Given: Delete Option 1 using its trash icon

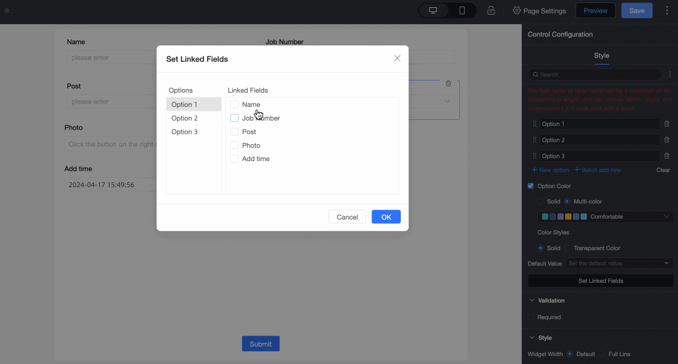Looking at the screenshot, I should (666, 124).
